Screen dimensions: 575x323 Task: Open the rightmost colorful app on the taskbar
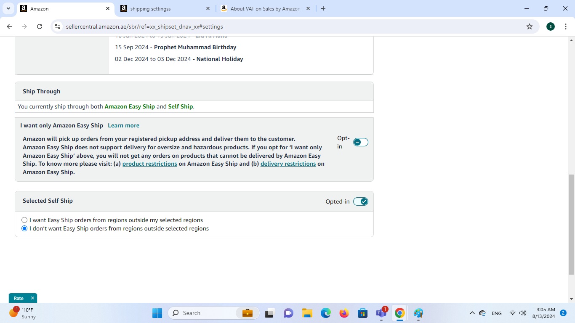tap(418, 313)
